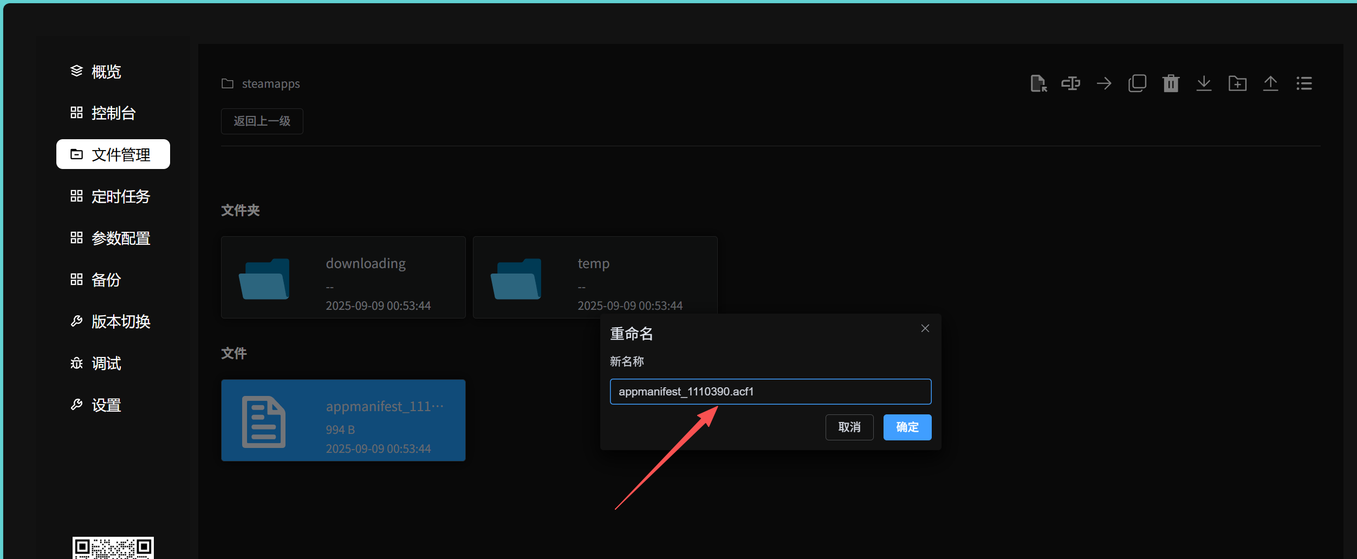Click the new folder toolbar icon
Image resolution: width=1357 pixels, height=559 pixels.
1237,83
